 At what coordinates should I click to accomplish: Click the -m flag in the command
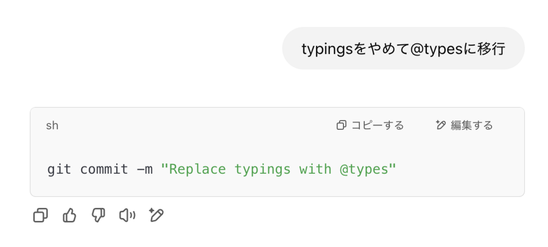pyautogui.click(x=145, y=169)
